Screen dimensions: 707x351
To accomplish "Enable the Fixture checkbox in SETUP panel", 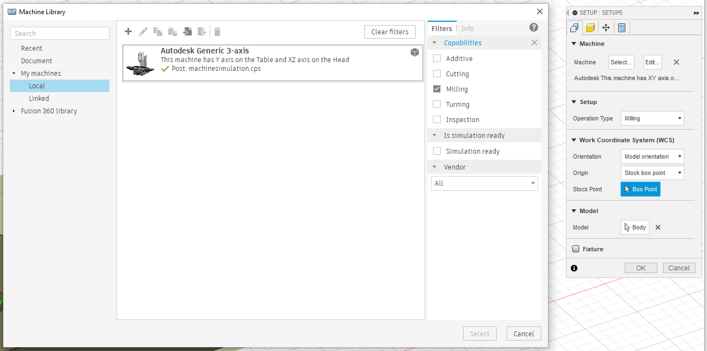I will pos(576,249).
